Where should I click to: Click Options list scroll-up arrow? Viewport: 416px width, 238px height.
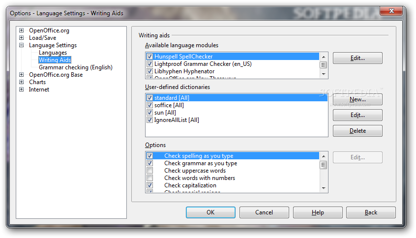[x=324, y=156]
